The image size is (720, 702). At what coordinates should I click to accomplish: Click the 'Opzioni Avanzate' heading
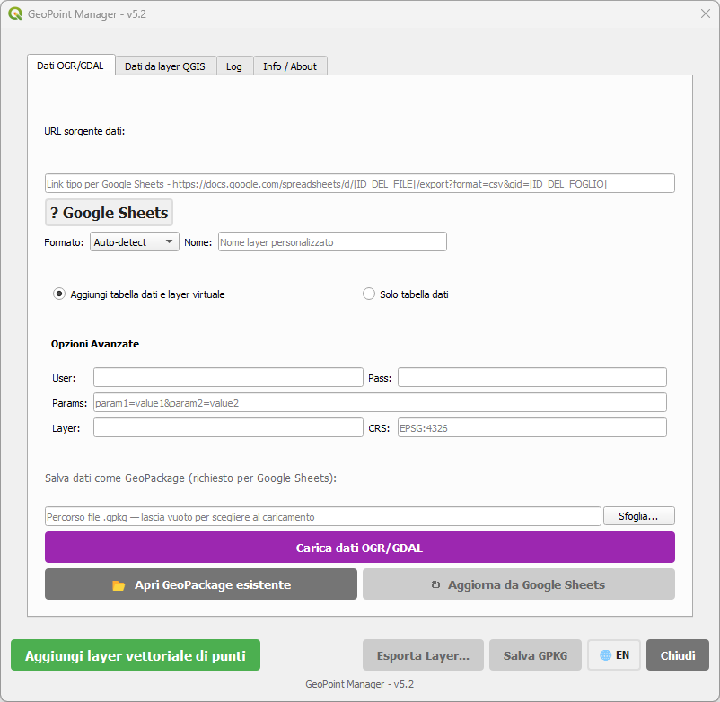point(95,344)
